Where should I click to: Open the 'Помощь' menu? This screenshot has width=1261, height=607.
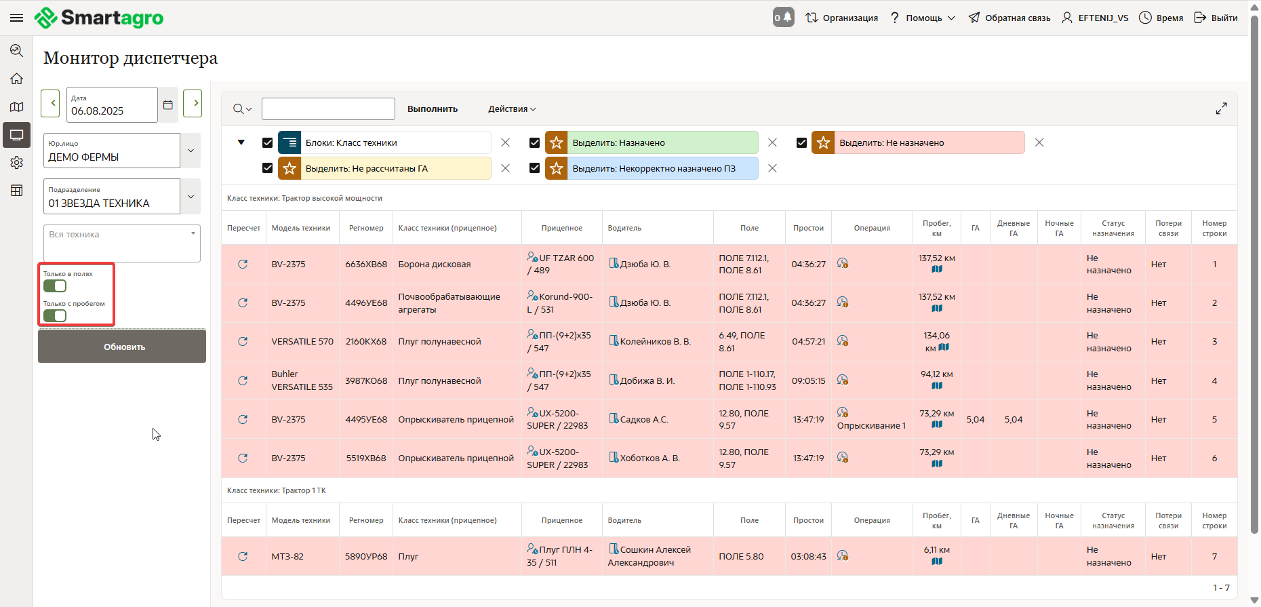pyautogui.click(x=923, y=18)
